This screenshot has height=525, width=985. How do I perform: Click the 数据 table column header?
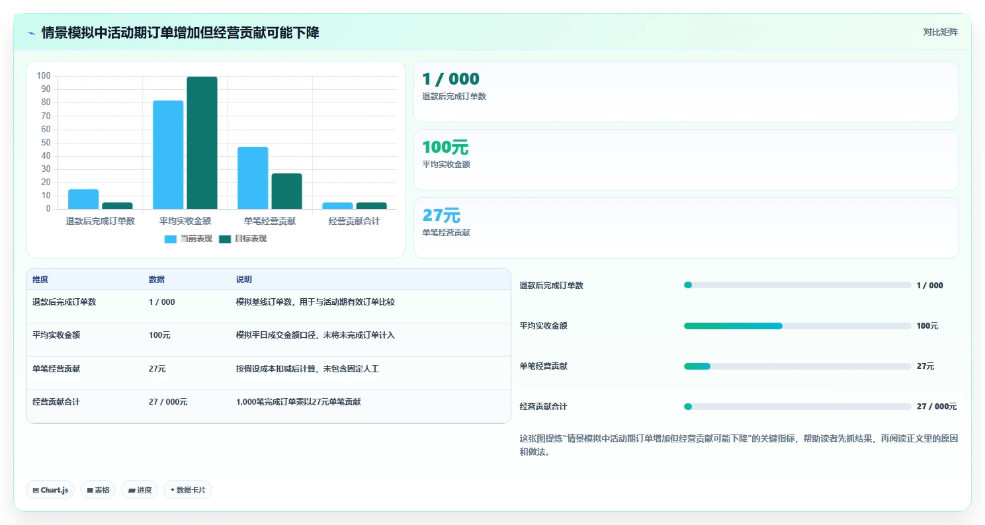click(157, 280)
